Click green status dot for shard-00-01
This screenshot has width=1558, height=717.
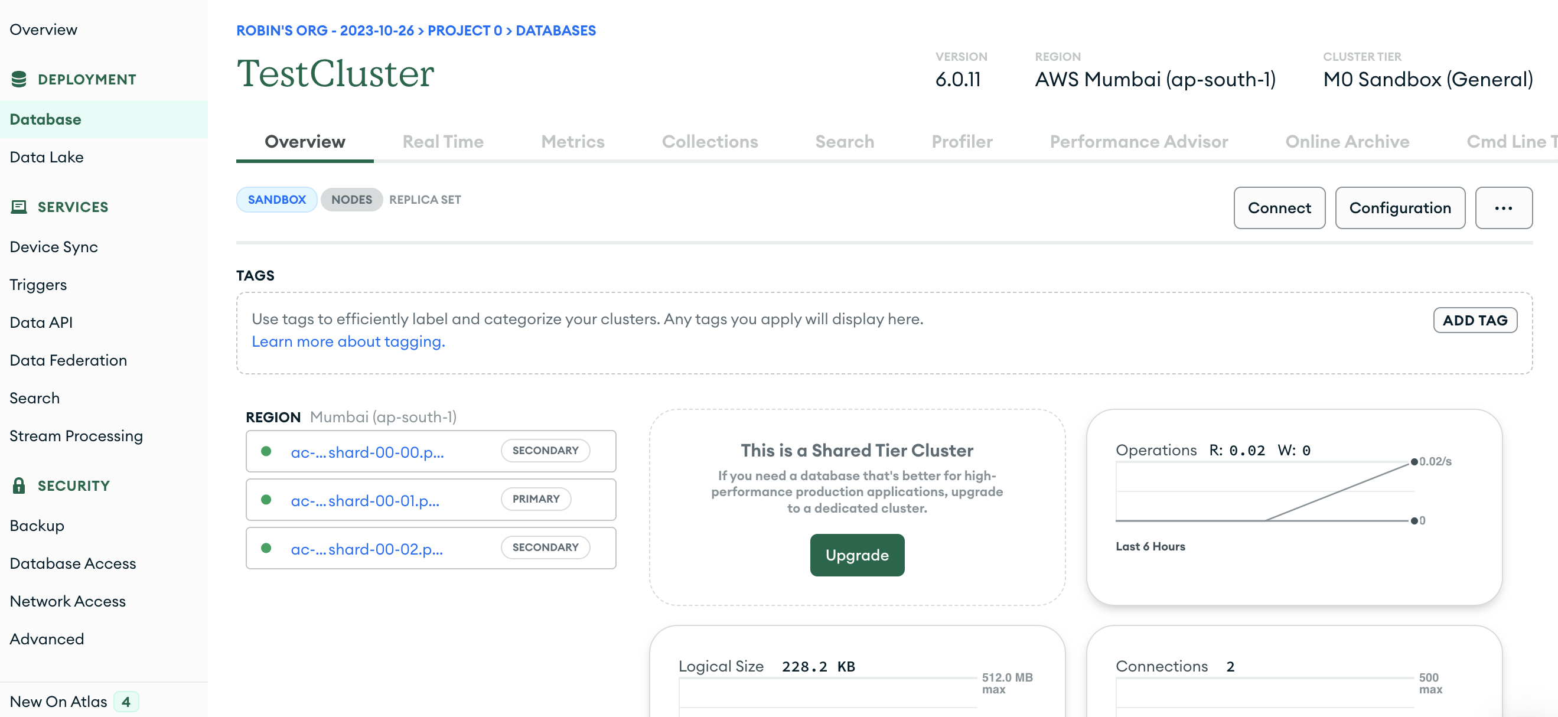266,500
